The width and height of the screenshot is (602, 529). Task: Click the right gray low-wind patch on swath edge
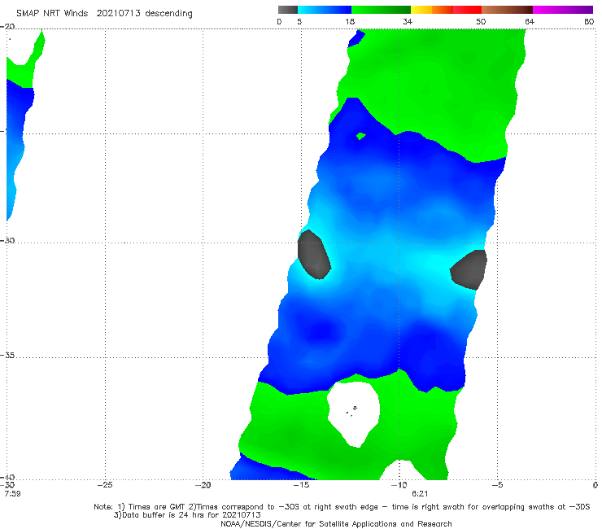(x=469, y=269)
